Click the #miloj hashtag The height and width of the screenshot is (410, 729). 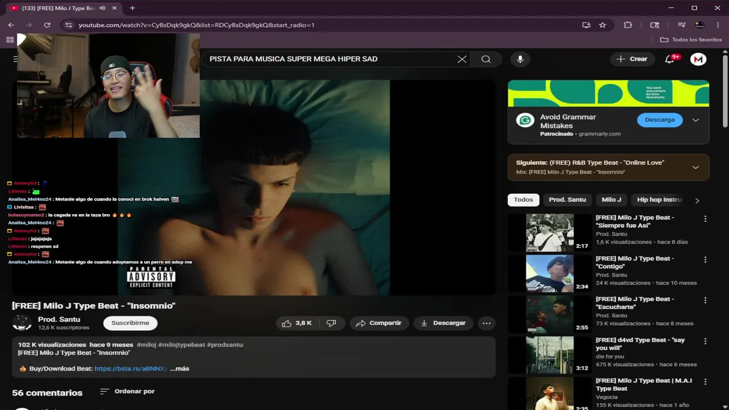click(146, 345)
